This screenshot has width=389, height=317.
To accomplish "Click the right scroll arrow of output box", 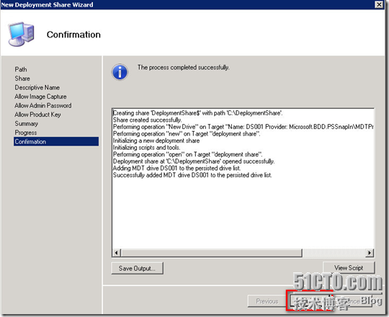I will tap(370, 253).
